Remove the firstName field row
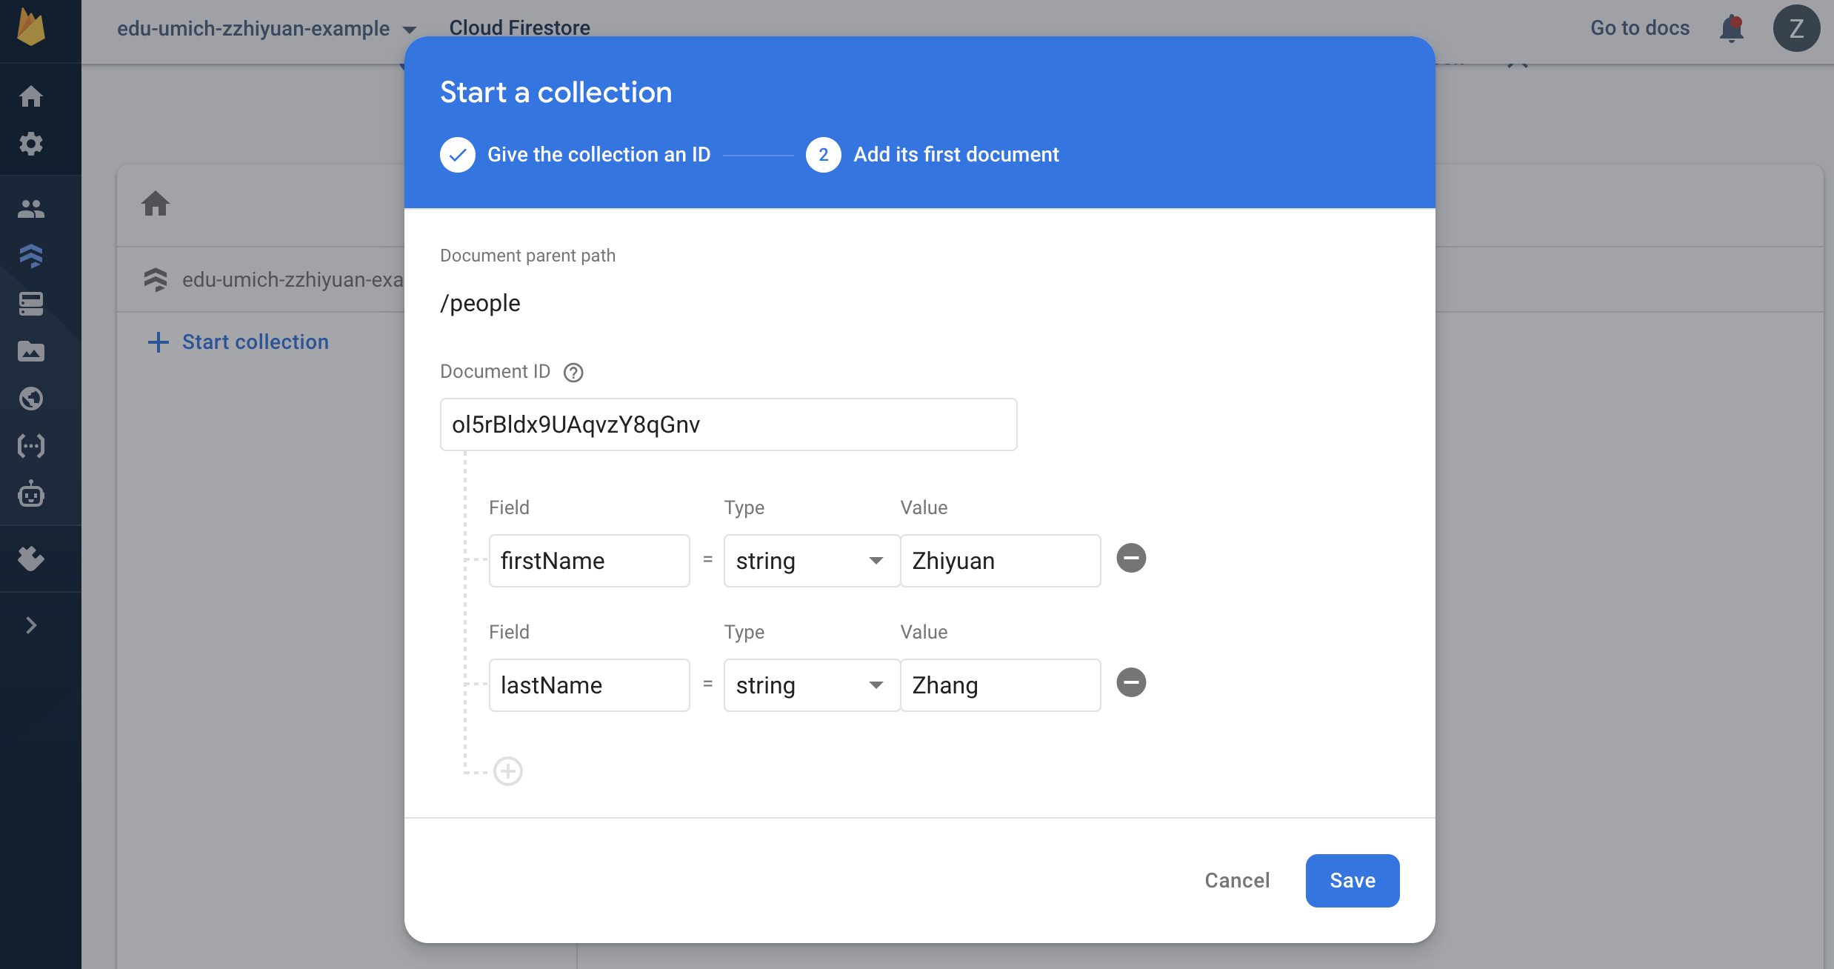Screen dimensions: 1834x969 click(1131, 558)
